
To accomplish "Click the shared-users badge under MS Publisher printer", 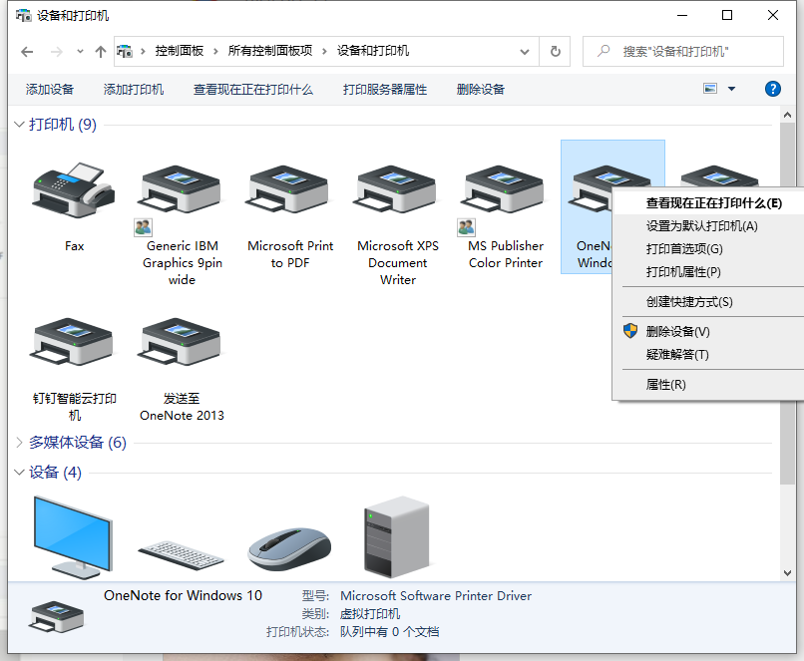I will [466, 227].
